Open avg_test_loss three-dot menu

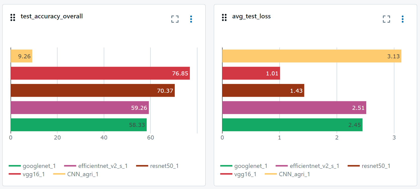tap(403, 19)
